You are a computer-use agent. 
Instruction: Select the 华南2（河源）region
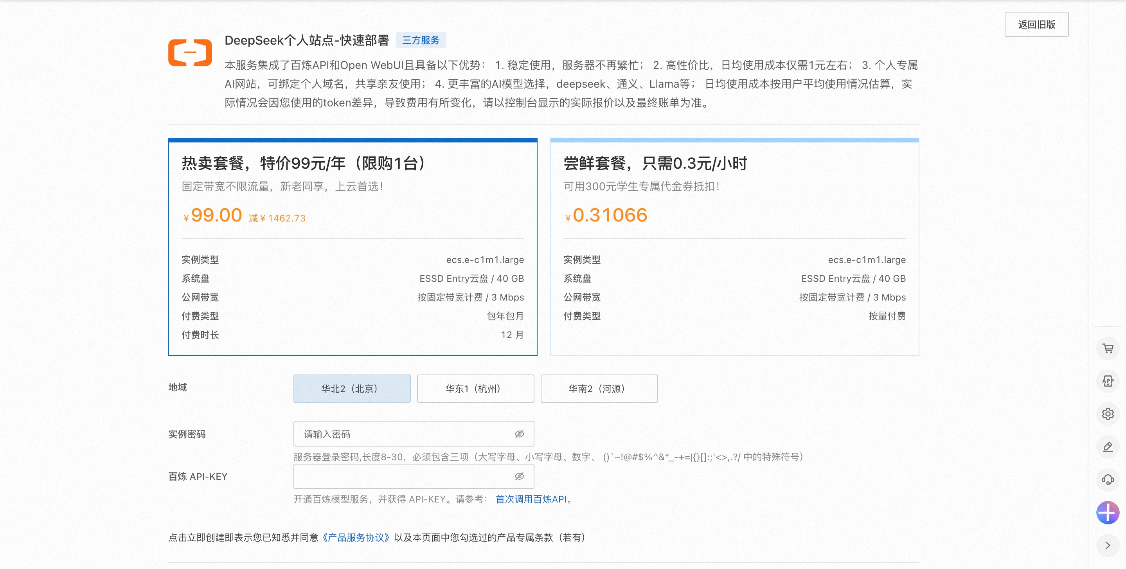pos(599,388)
